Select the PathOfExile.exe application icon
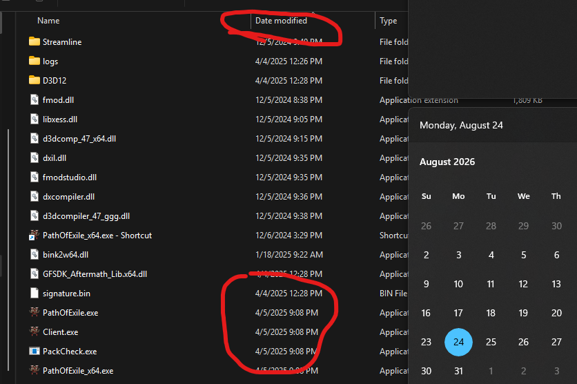577x384 pixels. point(35,312)
